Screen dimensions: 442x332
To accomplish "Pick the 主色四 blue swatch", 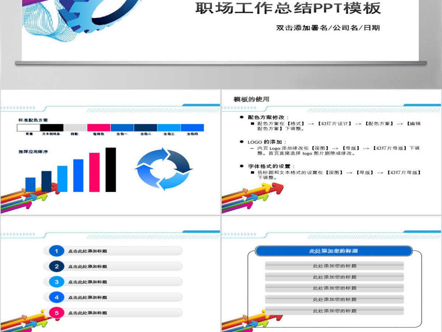I will [x=192, y=128].
